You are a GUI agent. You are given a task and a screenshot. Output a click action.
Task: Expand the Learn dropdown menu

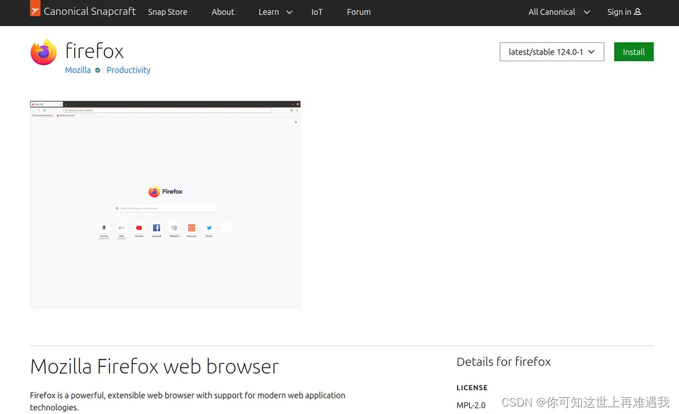pos(275,12)
